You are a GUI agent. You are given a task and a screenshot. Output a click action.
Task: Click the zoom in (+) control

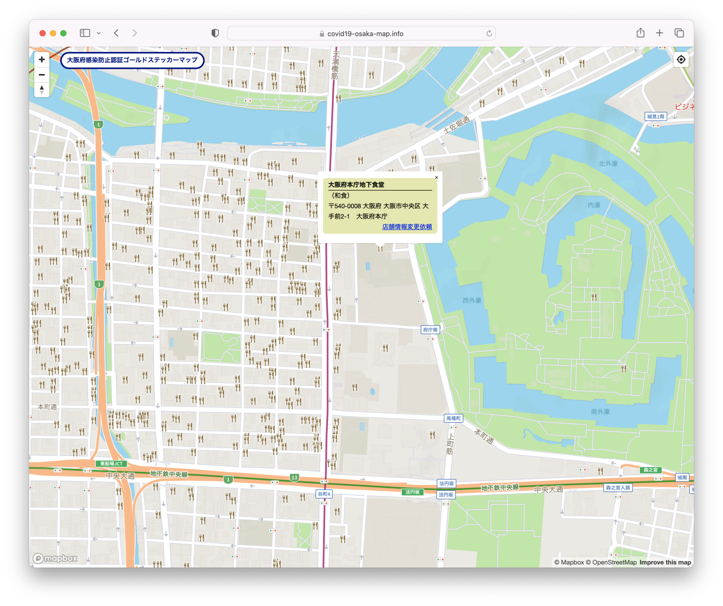point(42,59)
